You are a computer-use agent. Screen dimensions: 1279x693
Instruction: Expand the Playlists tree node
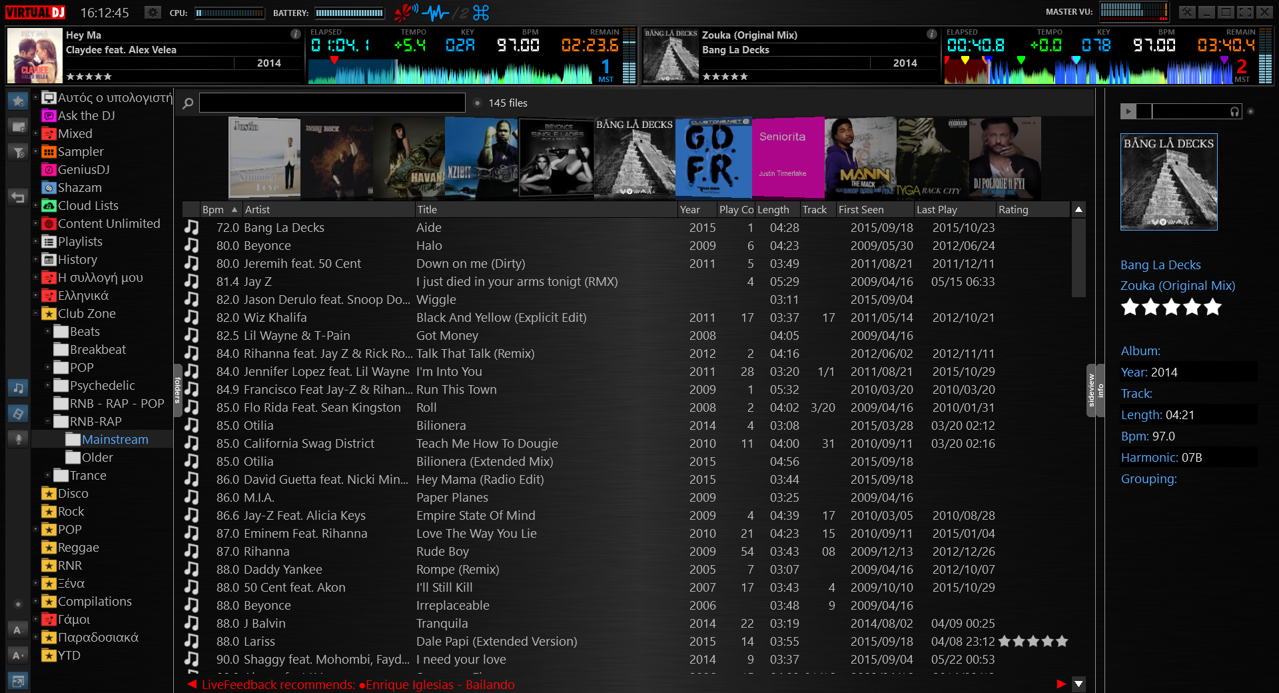[36, 242]
